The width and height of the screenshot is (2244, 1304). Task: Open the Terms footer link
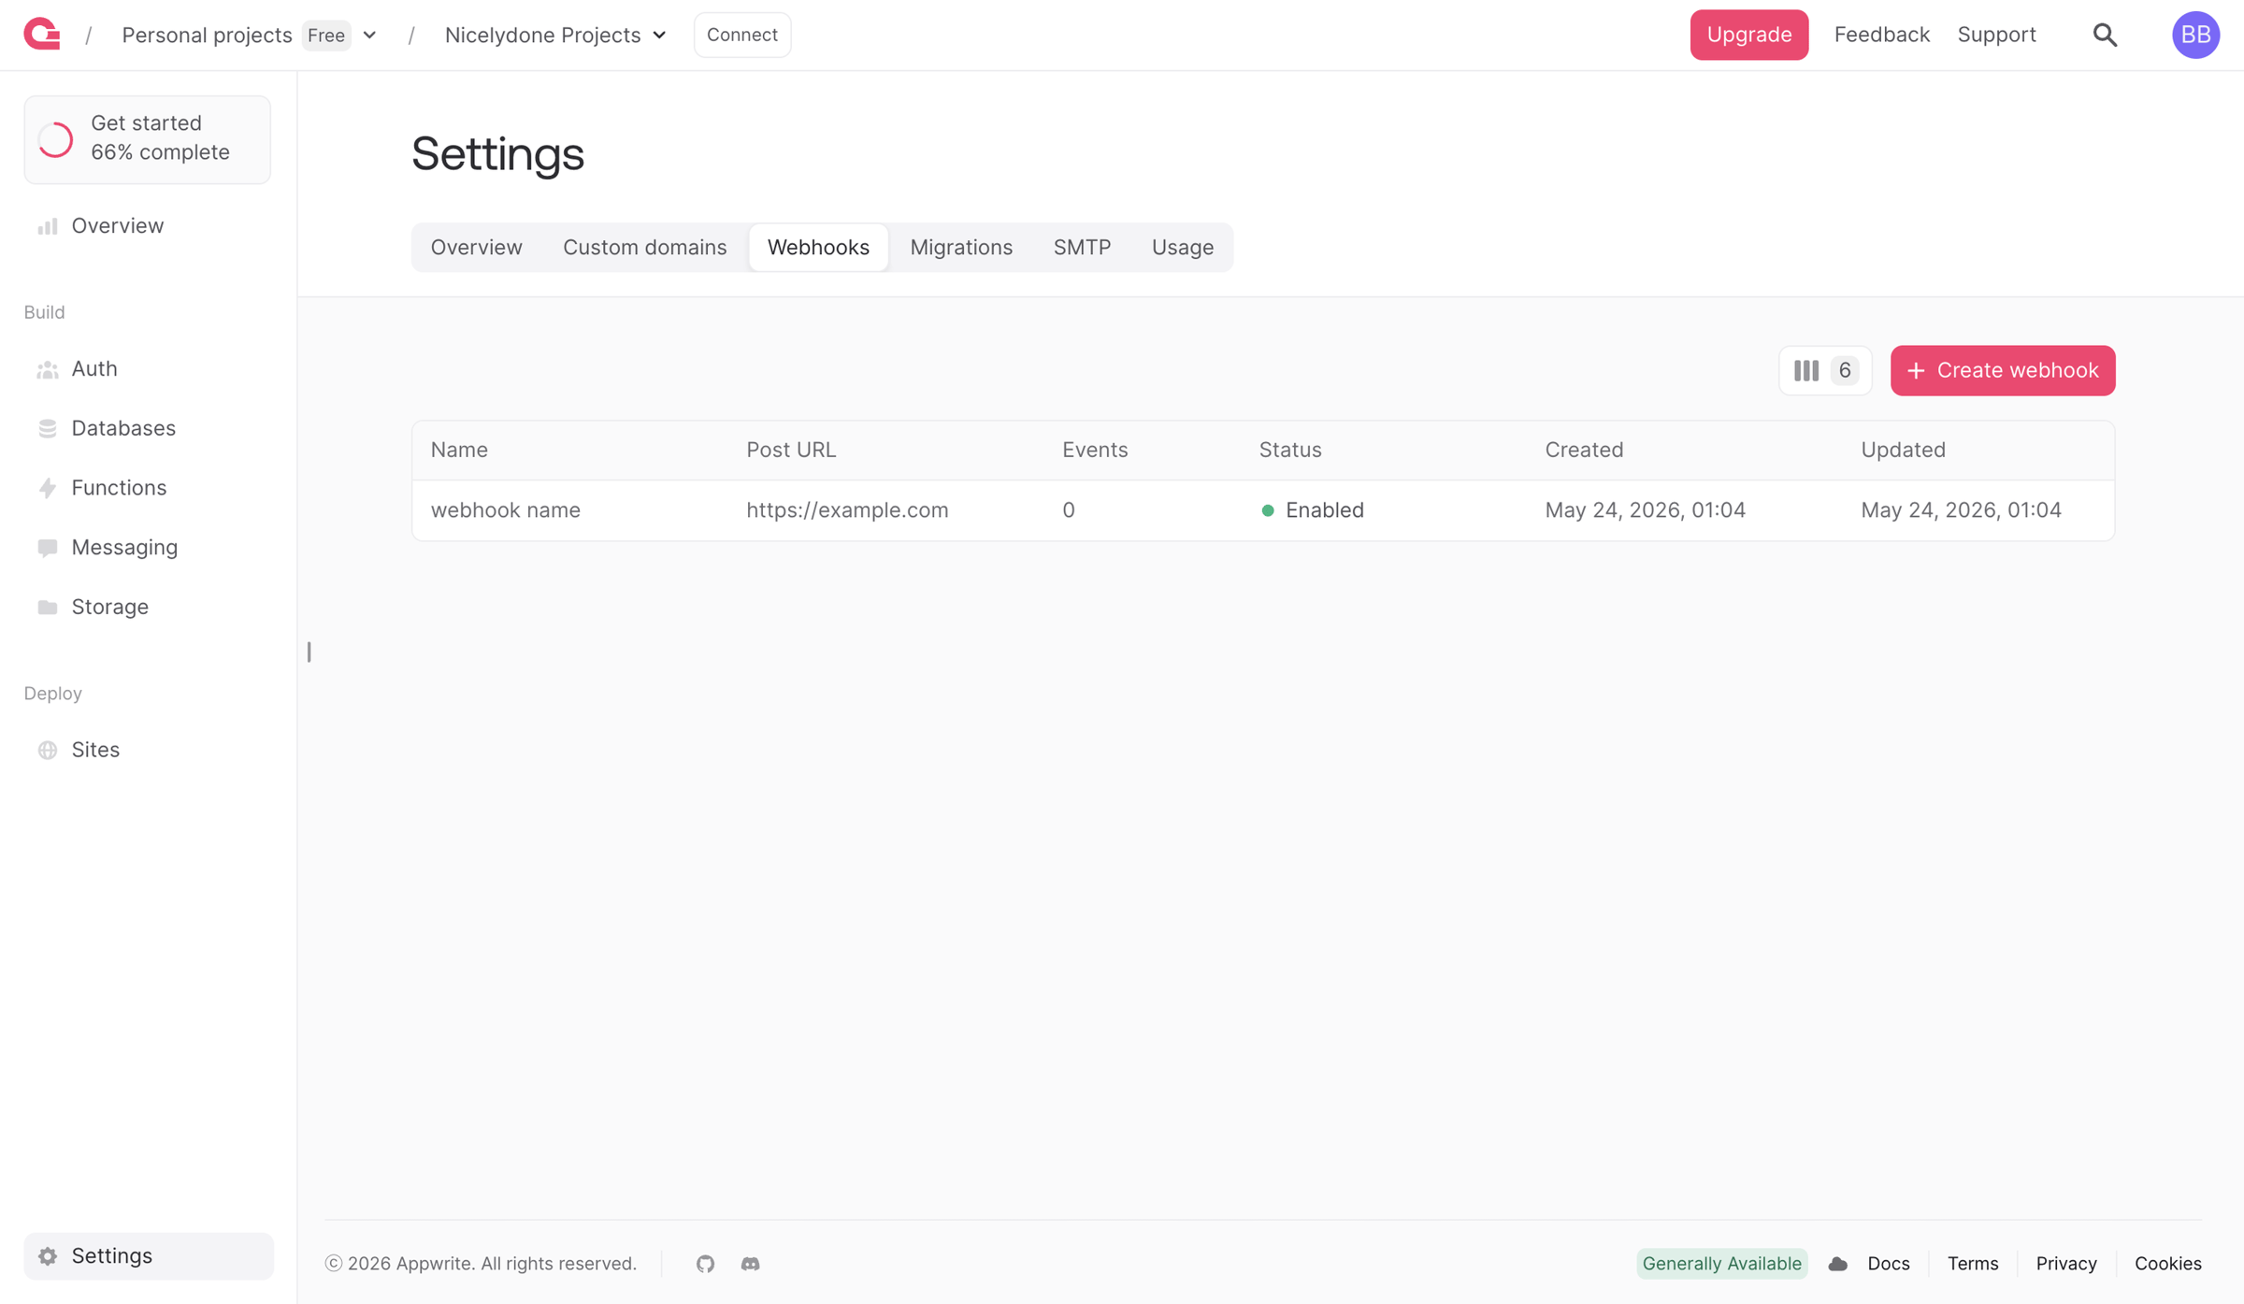pos(1972,1263)
